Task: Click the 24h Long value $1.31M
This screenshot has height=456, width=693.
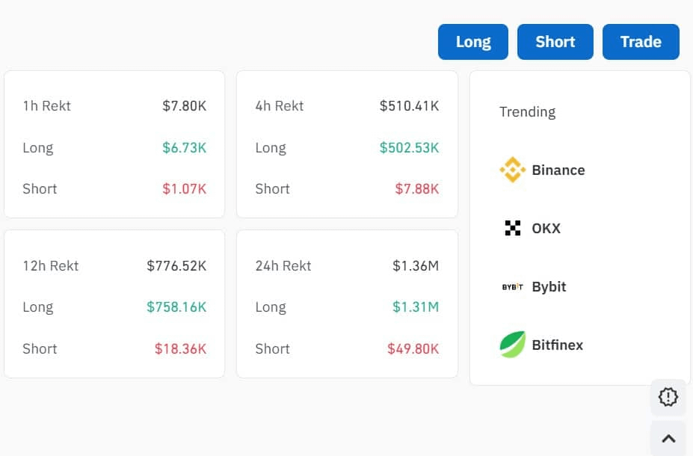Action: coord(416,307)
